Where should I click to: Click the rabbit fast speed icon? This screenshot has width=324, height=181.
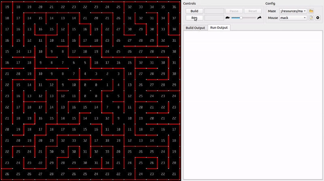coord(259,18)
